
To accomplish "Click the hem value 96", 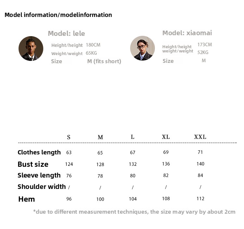I will (69, 199).
